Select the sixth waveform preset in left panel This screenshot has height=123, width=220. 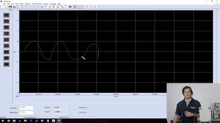(7, 46)
